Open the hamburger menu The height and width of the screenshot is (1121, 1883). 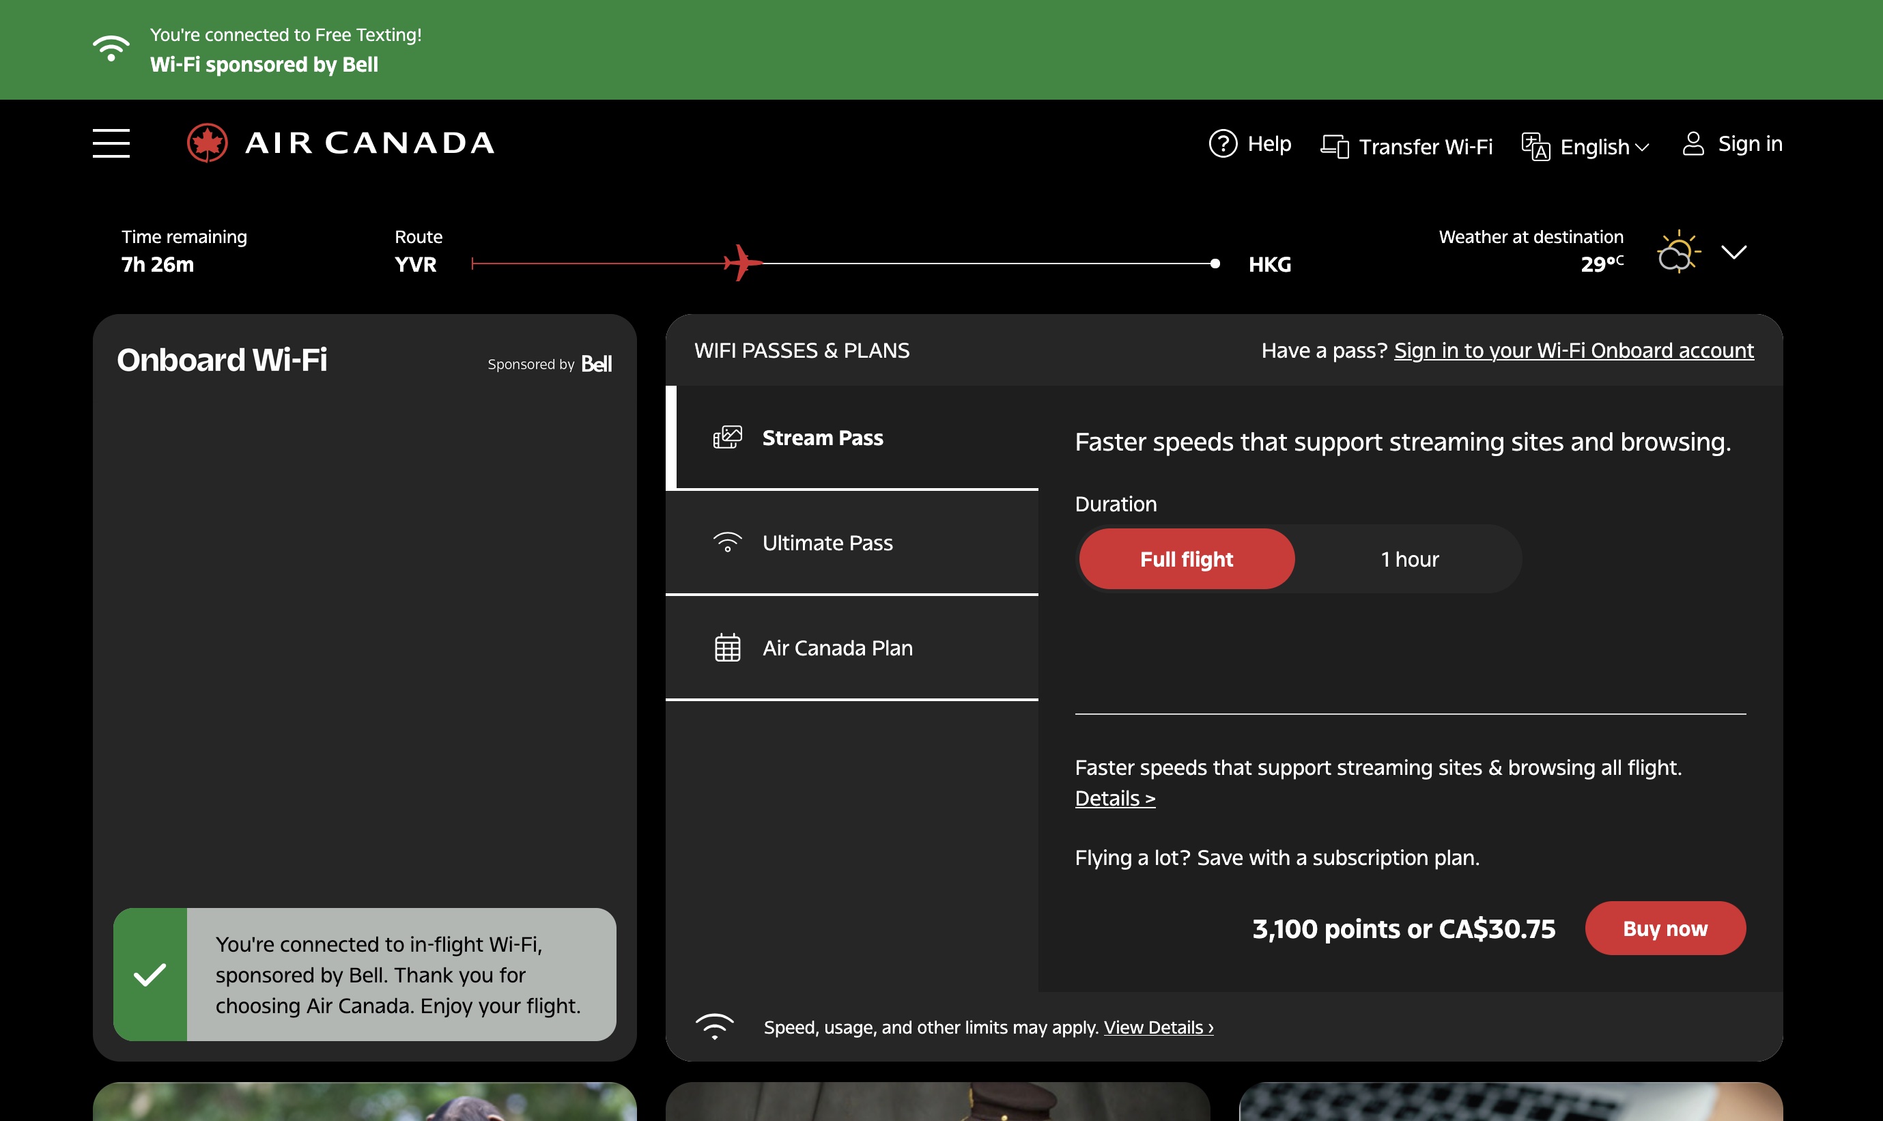tap(111, 143)
